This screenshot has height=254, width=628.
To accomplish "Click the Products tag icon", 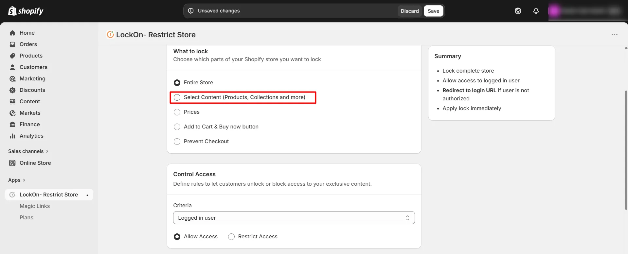I will pyautogui.click(x=12, y=56).
